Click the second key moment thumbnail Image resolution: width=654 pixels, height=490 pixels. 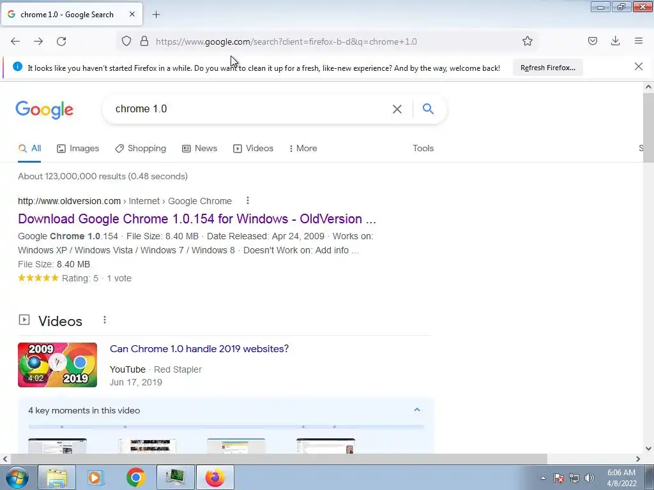(x=147, y=446)
